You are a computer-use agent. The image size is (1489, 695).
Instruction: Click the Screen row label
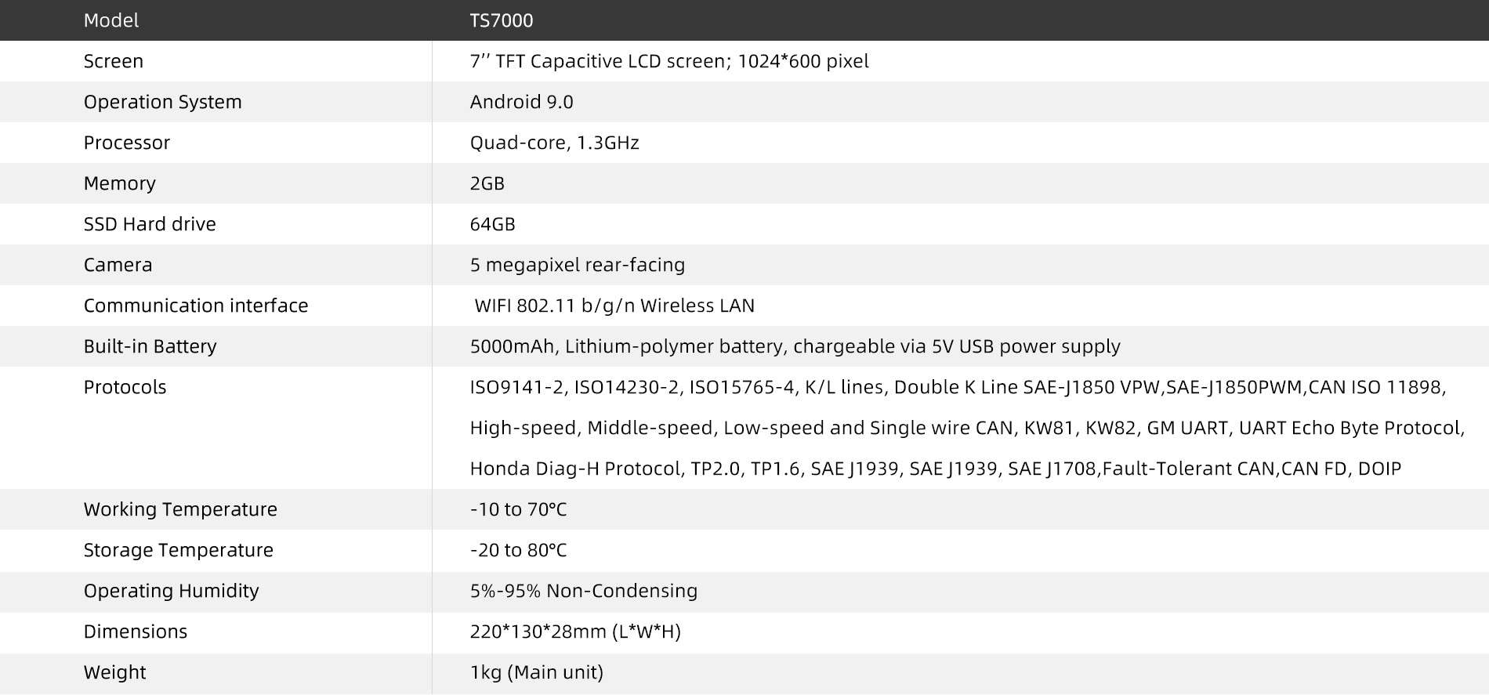tap(114, 61)
